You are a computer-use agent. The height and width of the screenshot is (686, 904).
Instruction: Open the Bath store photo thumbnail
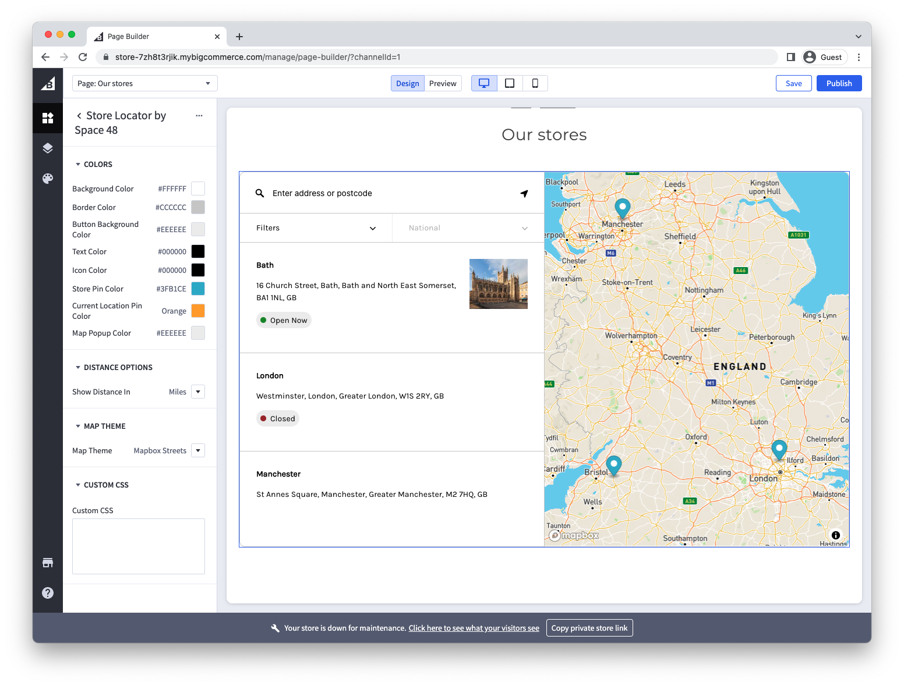[499, 284]
